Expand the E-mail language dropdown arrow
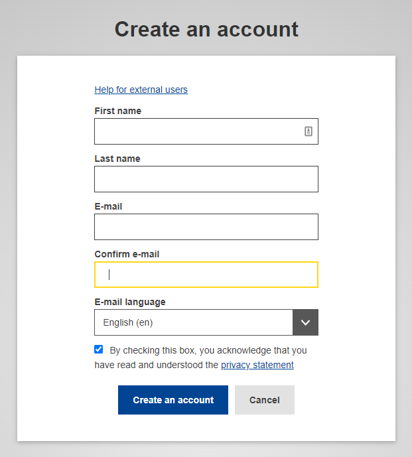Screen dimensions: 412x457 [x=305, y=322]
